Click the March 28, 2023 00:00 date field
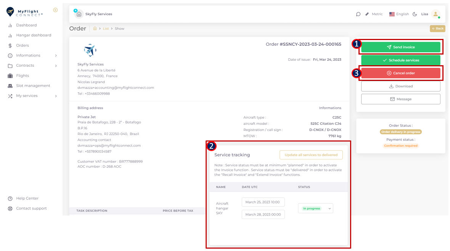The height and width of the screenshot is (251, 450). point(263,214)
